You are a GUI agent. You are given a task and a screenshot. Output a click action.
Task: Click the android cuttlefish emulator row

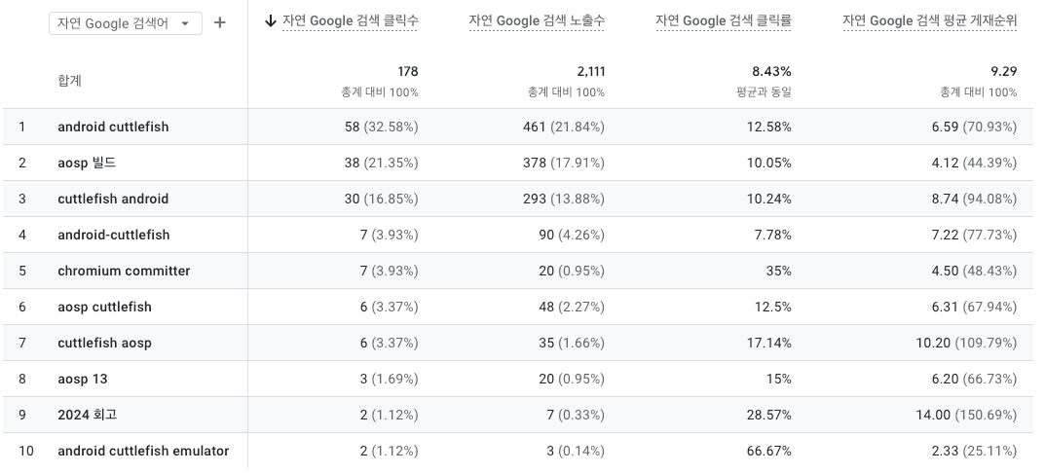coord(143,451)
